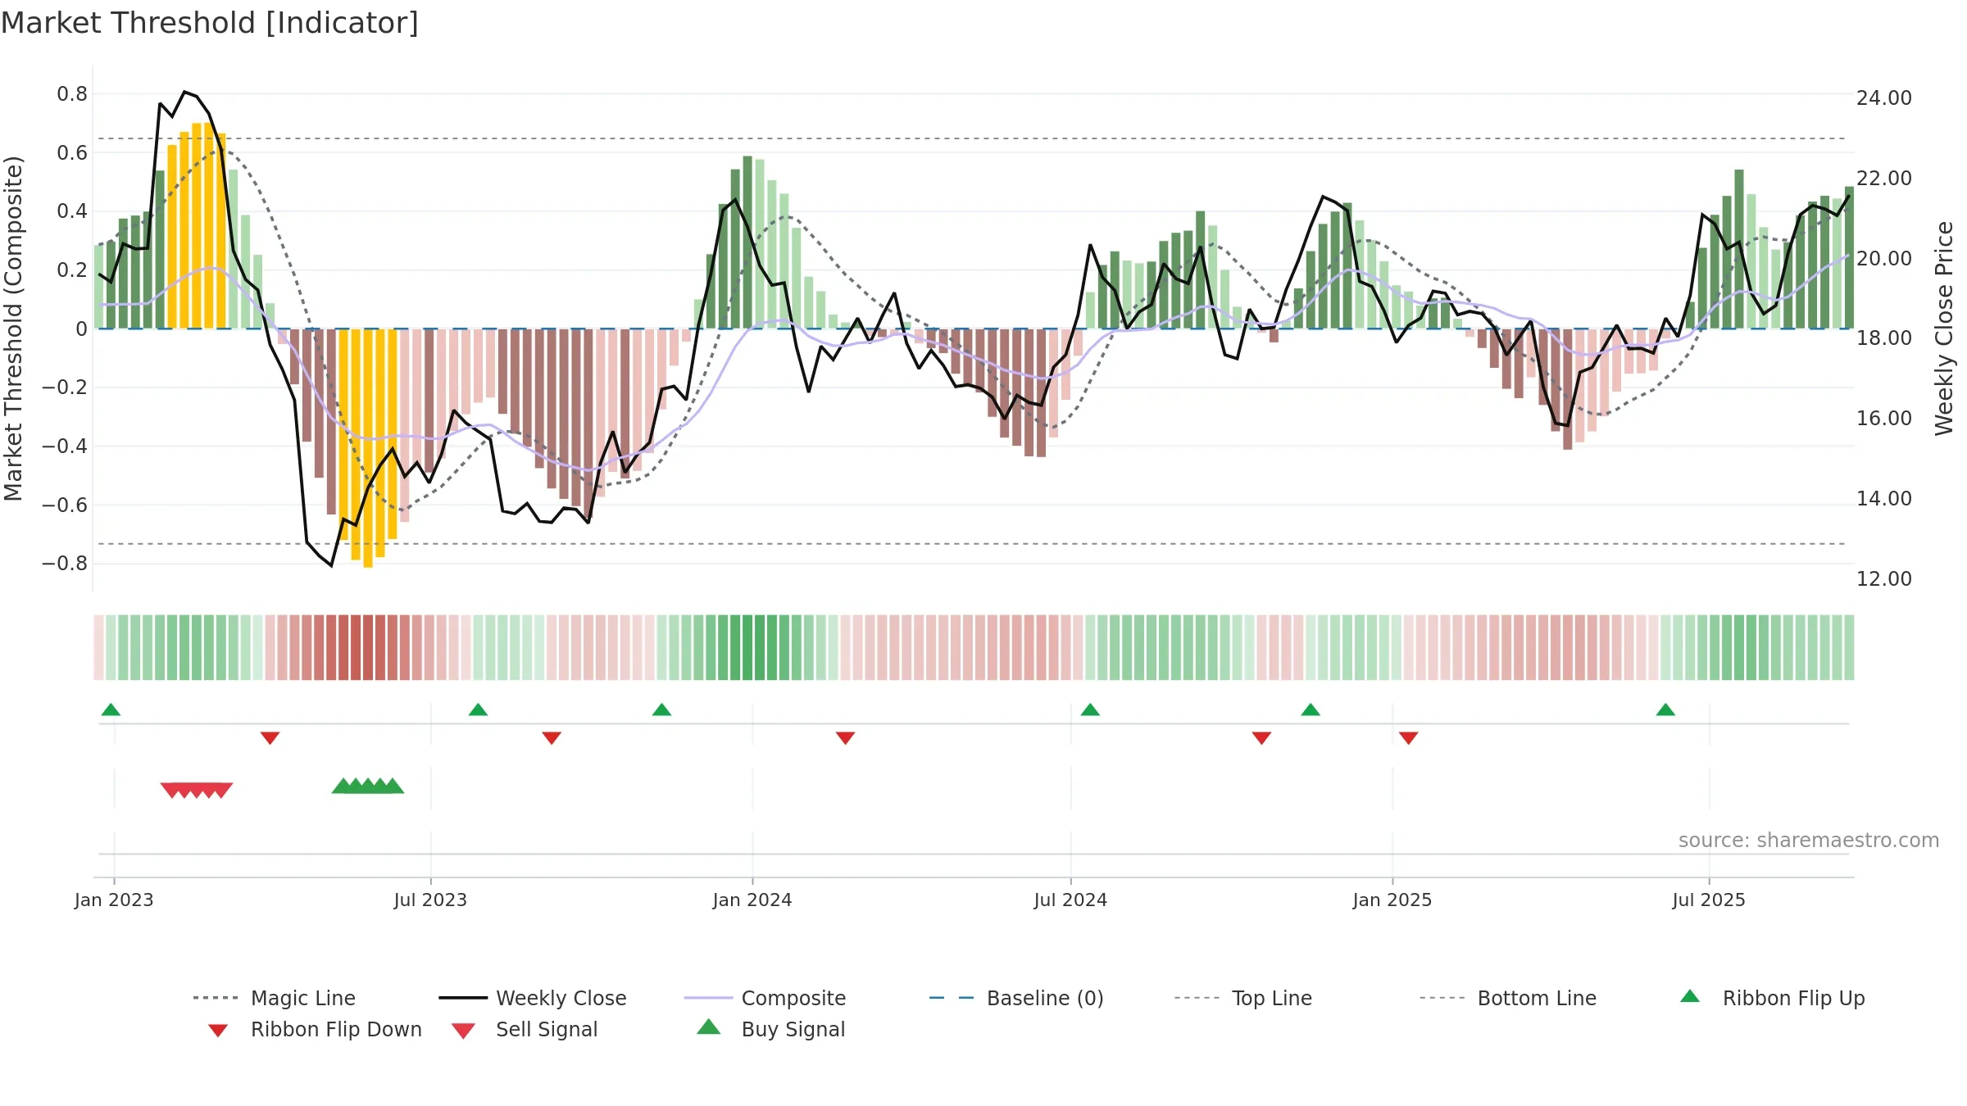
Task: Toggle the Weekly Close legend entry
Action: pos(533,998)
